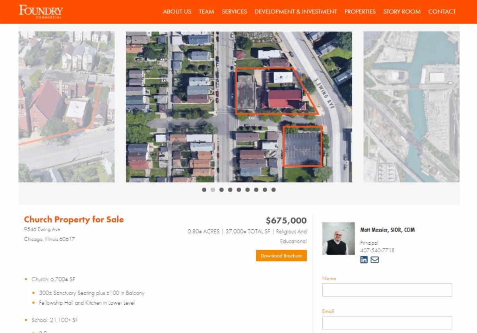
Task: Download Brochure for church property
Action: click(281, 256)
